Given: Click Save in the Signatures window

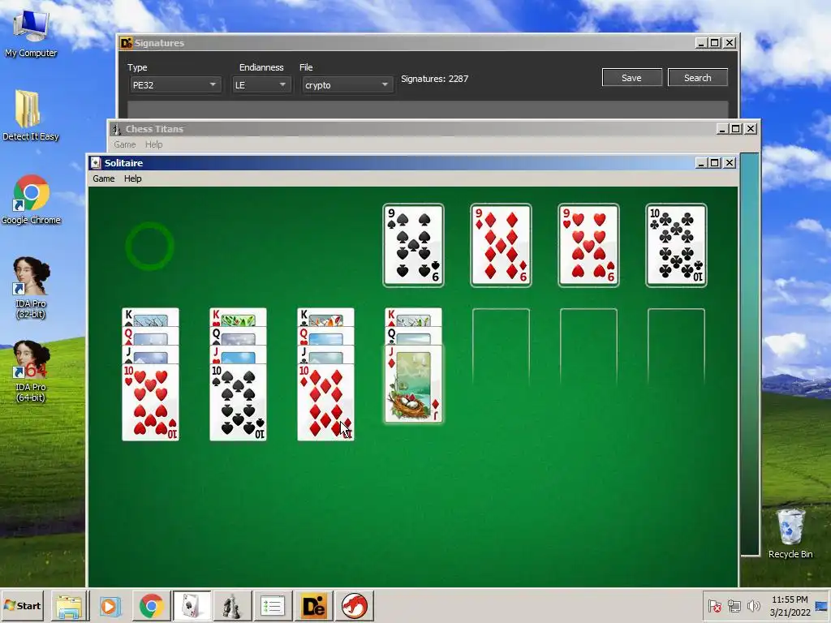Looking at the screenshot, I should point(631,77).
